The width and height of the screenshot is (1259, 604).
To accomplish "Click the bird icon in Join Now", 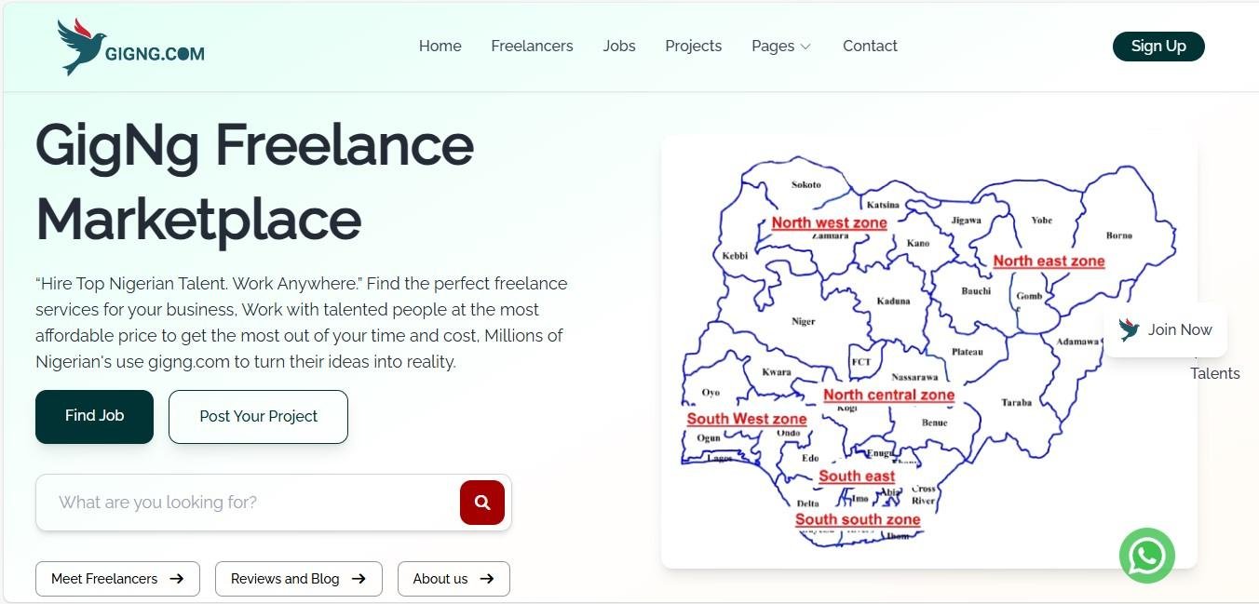I will tap(1130, 329).
